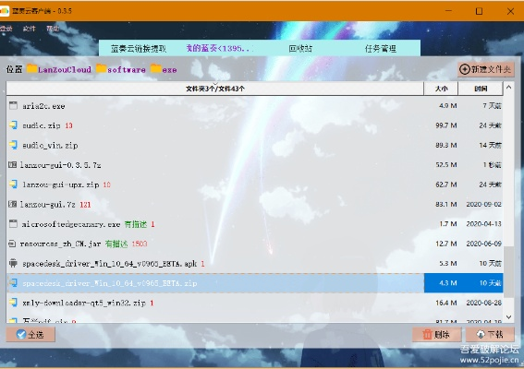524x369 pixels.
Task: Click the microsoftedgecanary.exe file icon
Action: (x=13, y=224)
